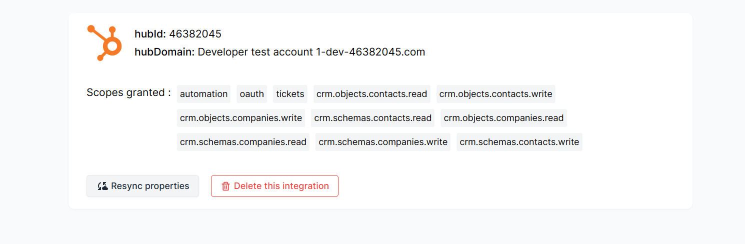
Task: Click the hubId label
Action: 150,34
